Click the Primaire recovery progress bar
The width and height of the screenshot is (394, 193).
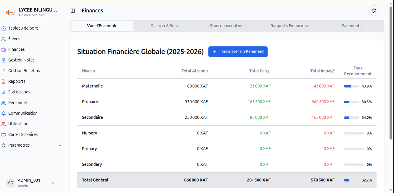click(352, 102)
